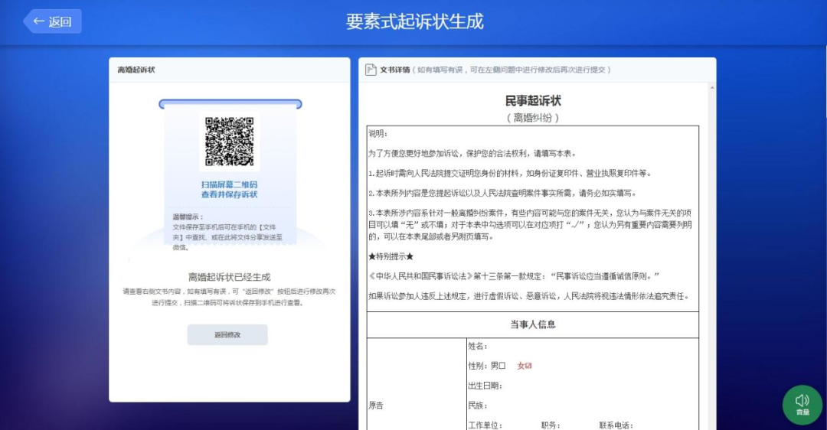Click the 说明： heading in the document
This screenshot has height=430, width=827.
[x=378, y=134]
